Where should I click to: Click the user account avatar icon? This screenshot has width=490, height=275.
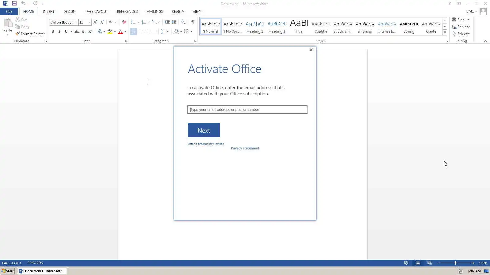(x=483, y=11)
